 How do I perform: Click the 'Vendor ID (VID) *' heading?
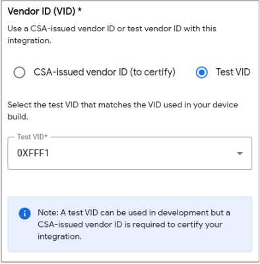pyautogui.click(x=45, y=11)
